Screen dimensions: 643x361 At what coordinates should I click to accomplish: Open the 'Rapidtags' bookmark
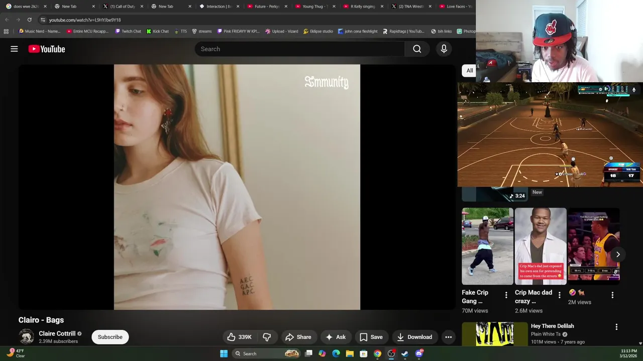(x=403, y=31)
